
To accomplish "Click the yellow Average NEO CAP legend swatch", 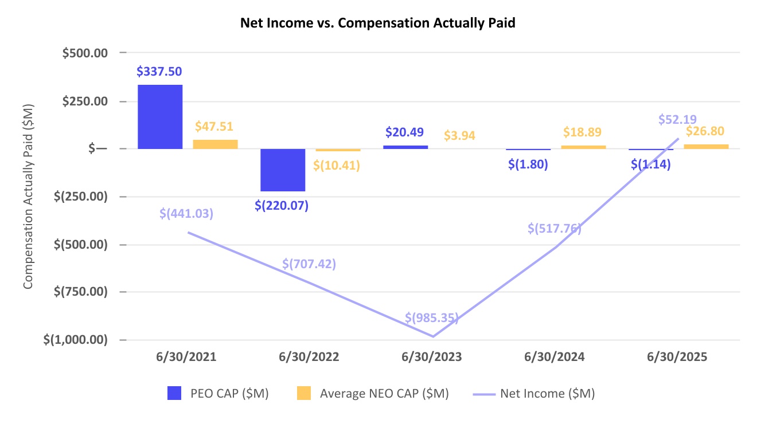I will point(304,393).
